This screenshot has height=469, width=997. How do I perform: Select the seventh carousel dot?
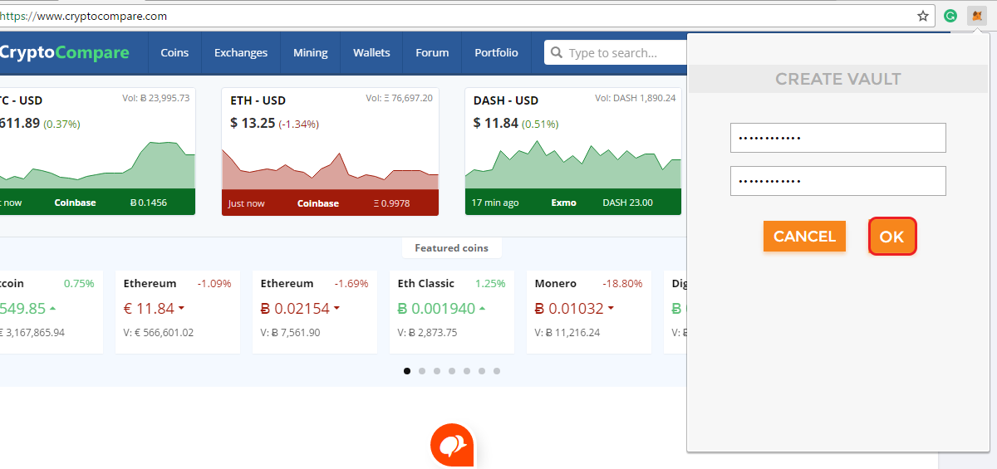(x=497, y=371)
